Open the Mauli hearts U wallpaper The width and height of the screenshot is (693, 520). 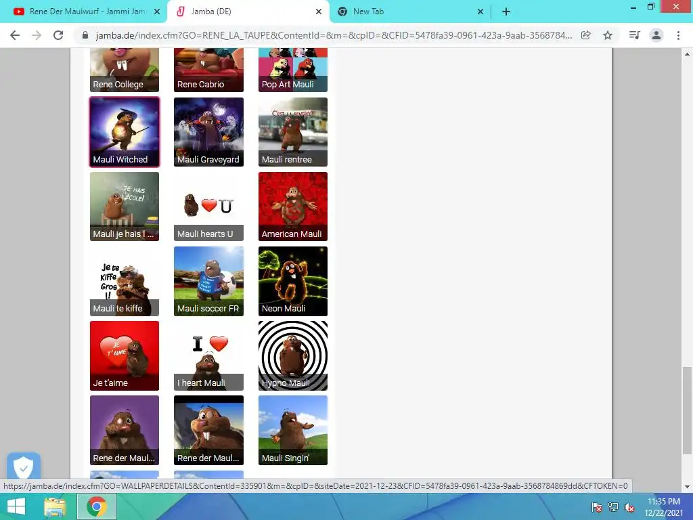click(x=208, y=207)
